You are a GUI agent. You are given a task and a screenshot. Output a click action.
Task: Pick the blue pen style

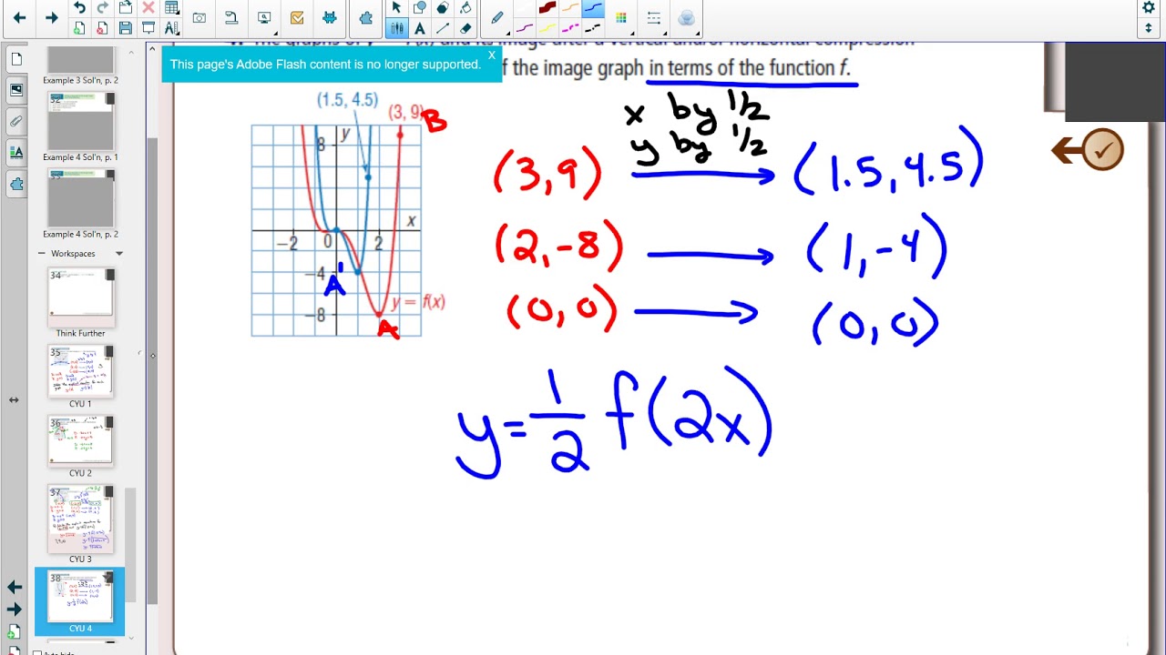[593, 8]
